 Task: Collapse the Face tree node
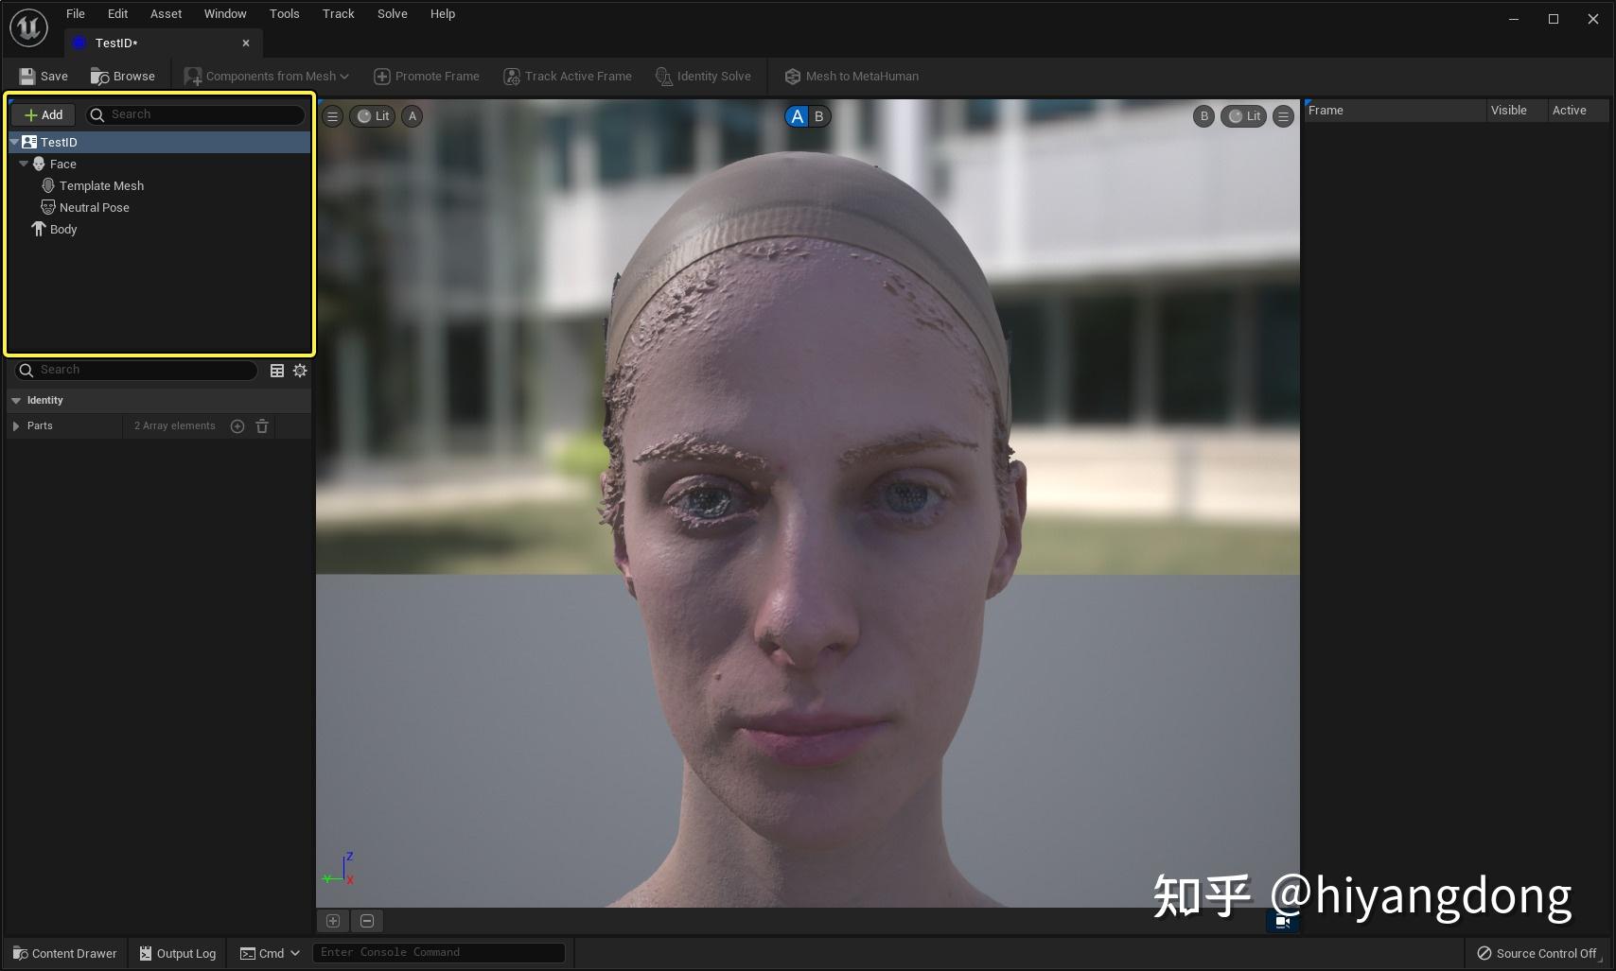(23, 164)
